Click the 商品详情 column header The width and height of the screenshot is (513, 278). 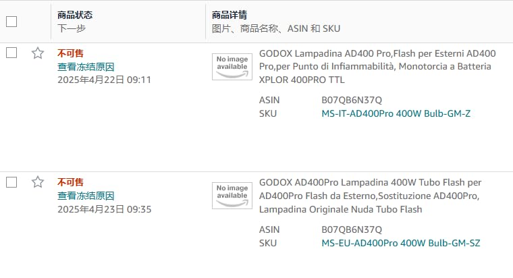tap(230, 15)
